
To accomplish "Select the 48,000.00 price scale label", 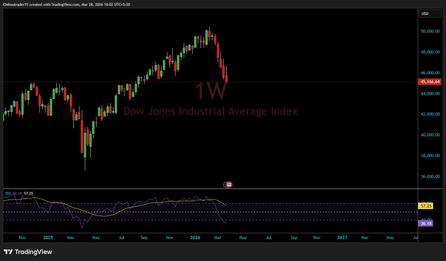I will coord(430,52).
